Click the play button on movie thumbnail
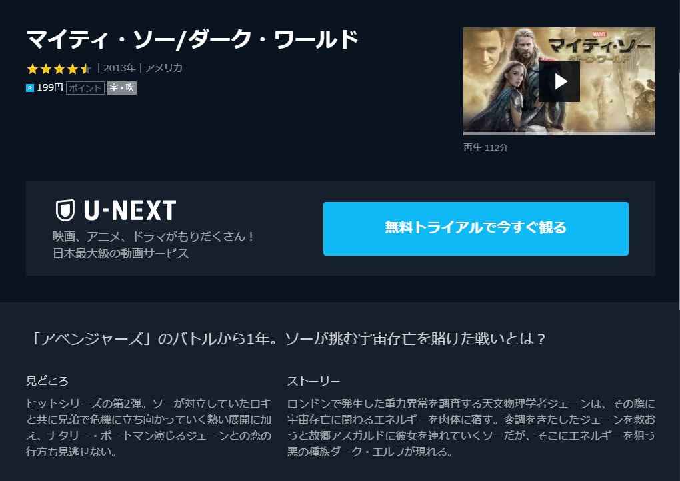The width and height of the screenshot is (680, 481). [x=559, y=81]
